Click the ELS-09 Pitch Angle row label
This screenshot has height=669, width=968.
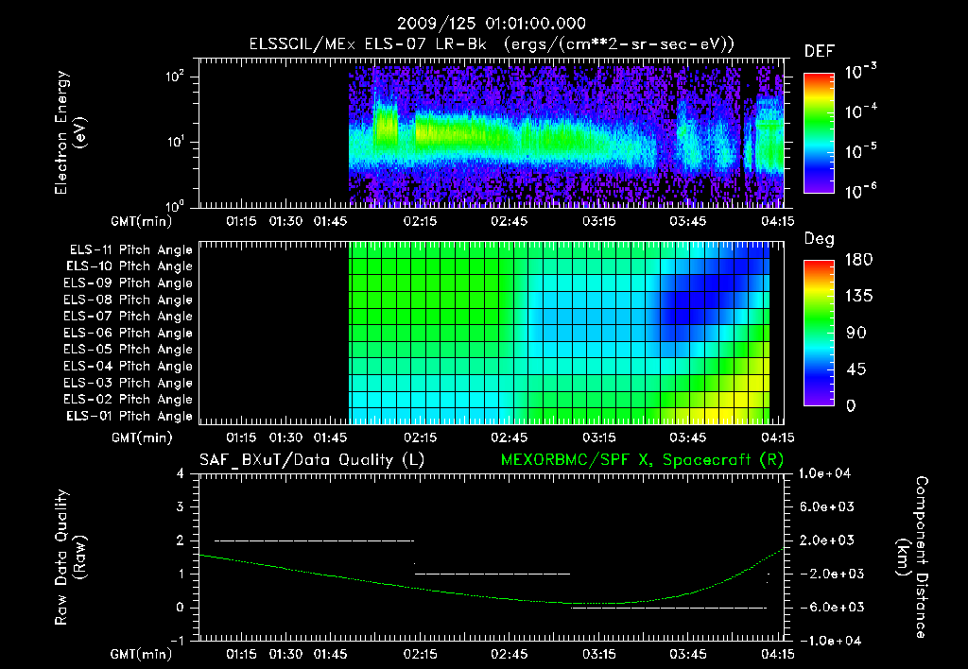click(128, 283)
